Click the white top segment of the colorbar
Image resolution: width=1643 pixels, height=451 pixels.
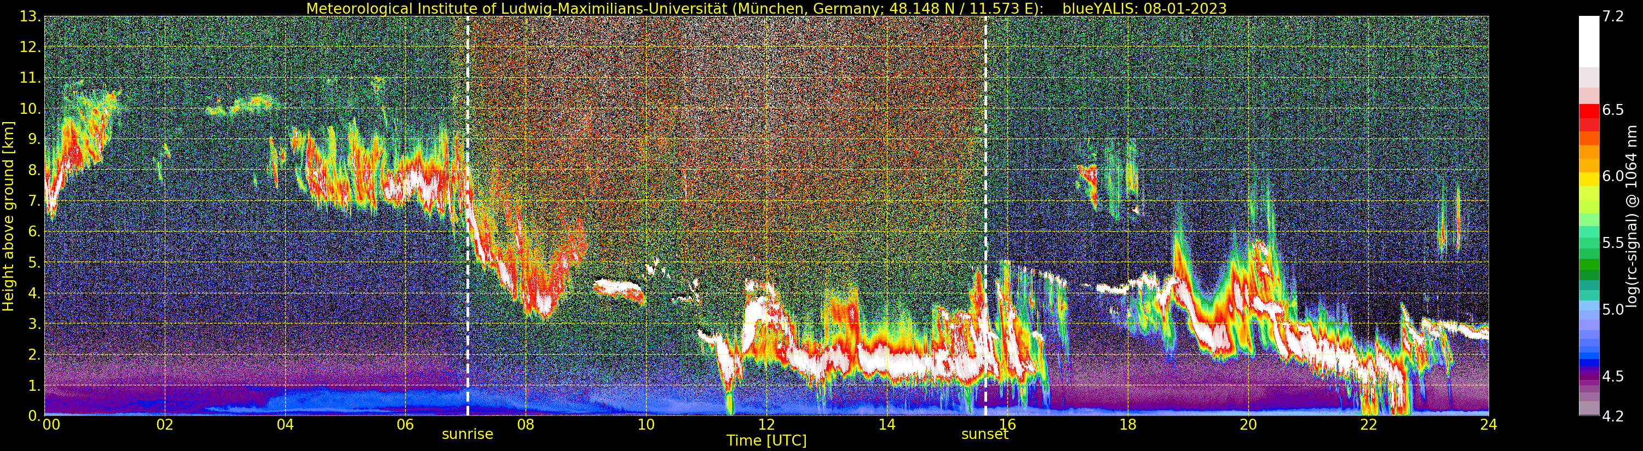click(x=1589, y=42)
